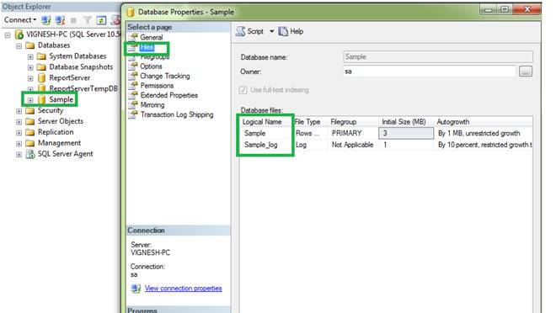This screenshot has height=313, width=556.
Task: Open the Connect dropdown in Object Explorer
Action: click(20, 20)
